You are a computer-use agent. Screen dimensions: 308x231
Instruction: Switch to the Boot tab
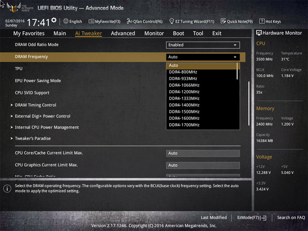[x=178, y=33]
